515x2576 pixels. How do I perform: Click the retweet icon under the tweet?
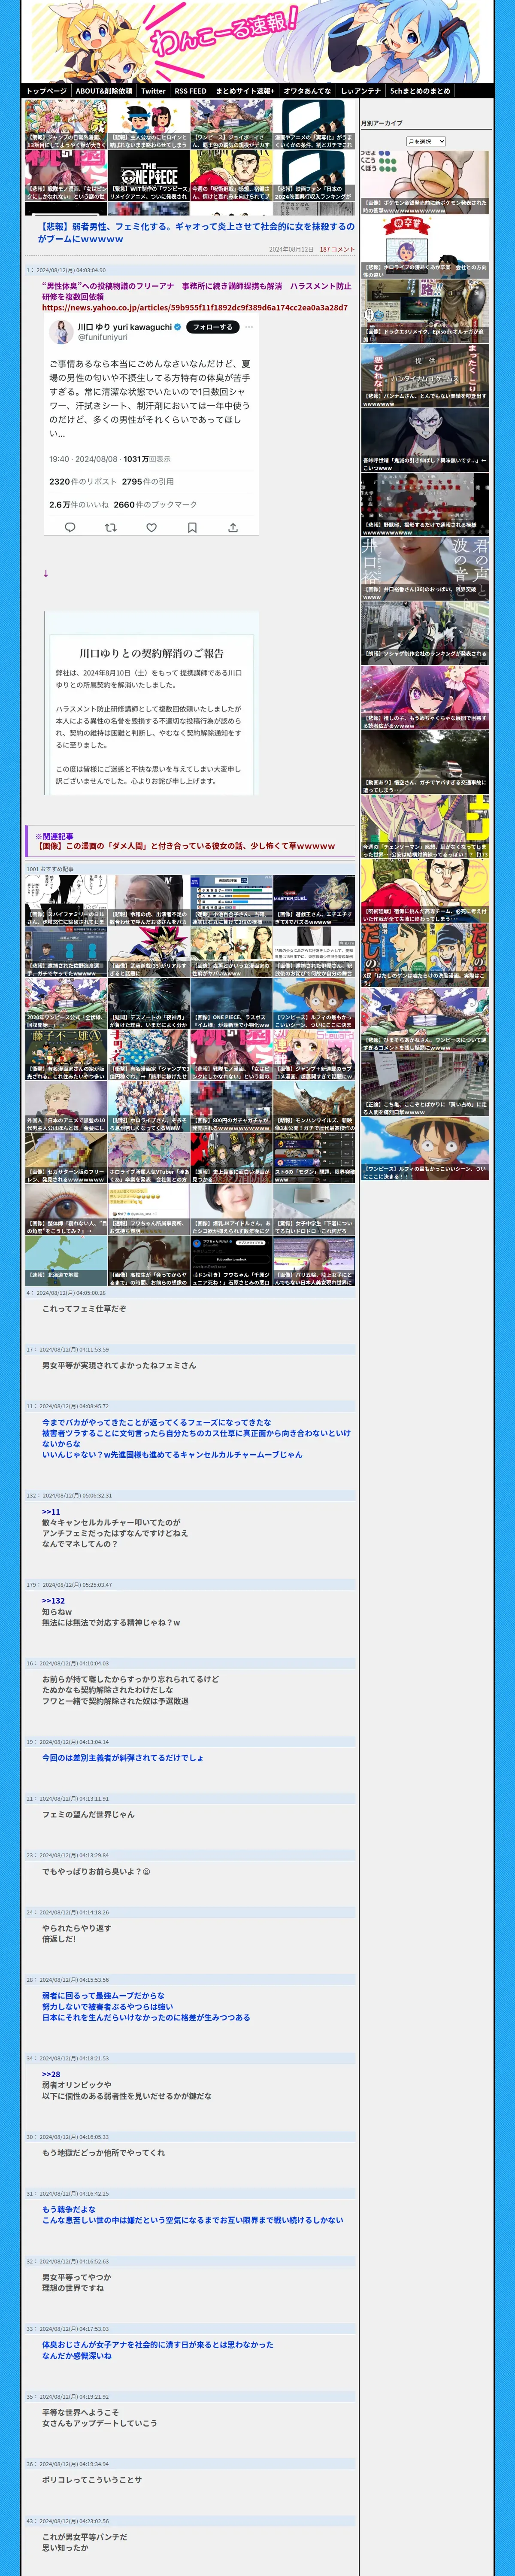point(111,527)
